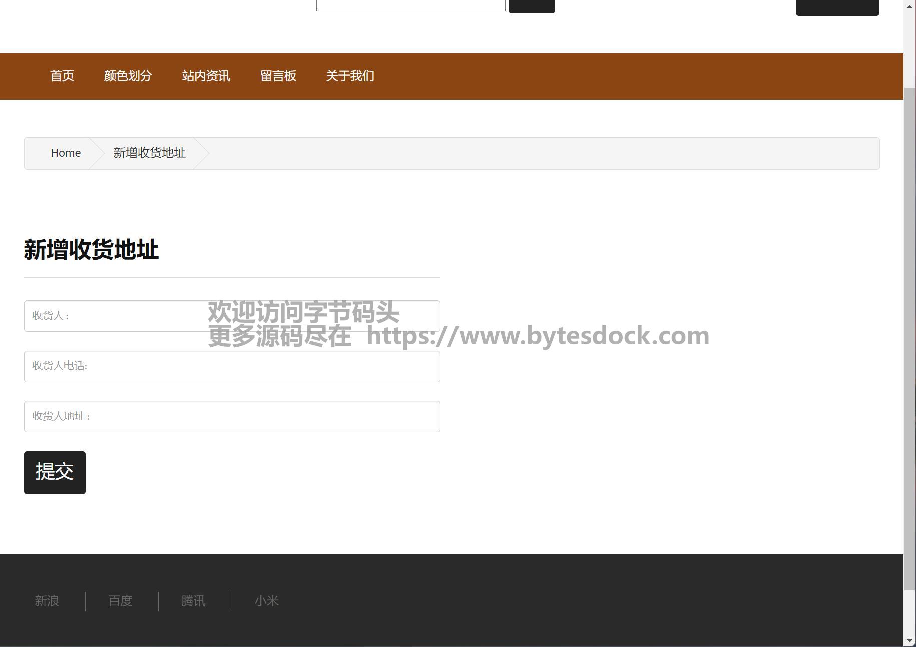Click the search box at the page top
Viewport: 916px width, 647px height.
410,5
